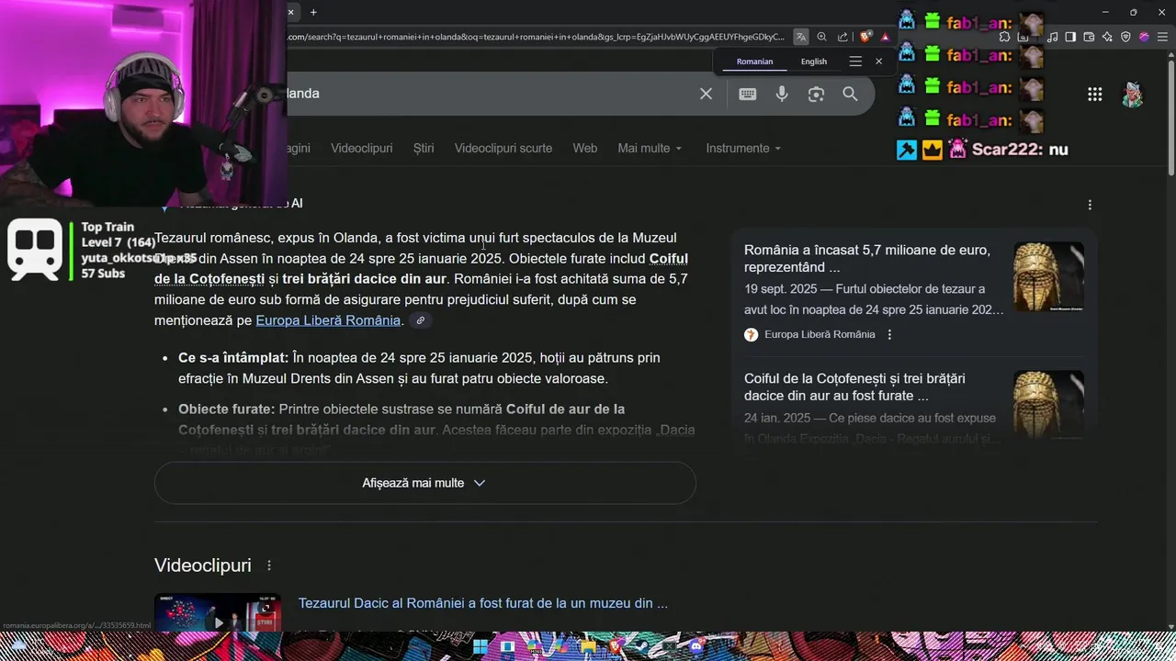Click the 'Videoclipuri' section heading
The image size is (1176, 661).
click(202, 566)
